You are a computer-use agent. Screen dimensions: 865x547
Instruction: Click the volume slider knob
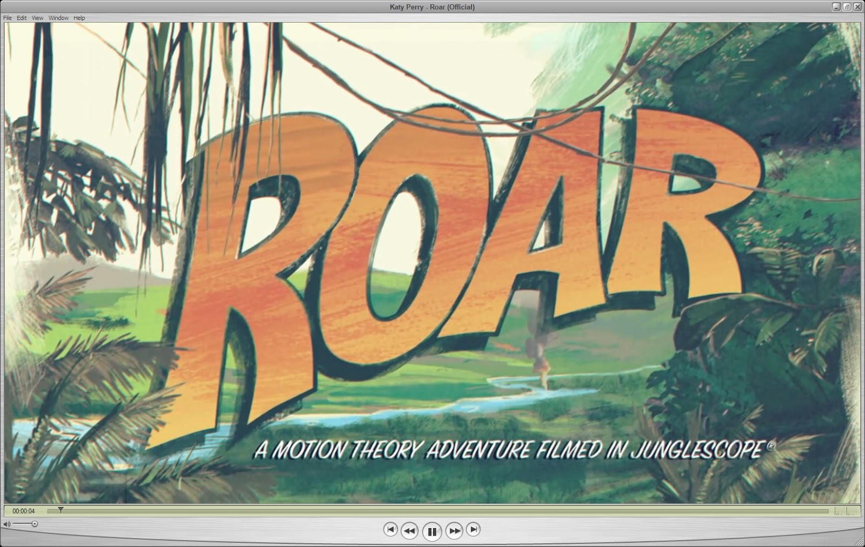35,524
